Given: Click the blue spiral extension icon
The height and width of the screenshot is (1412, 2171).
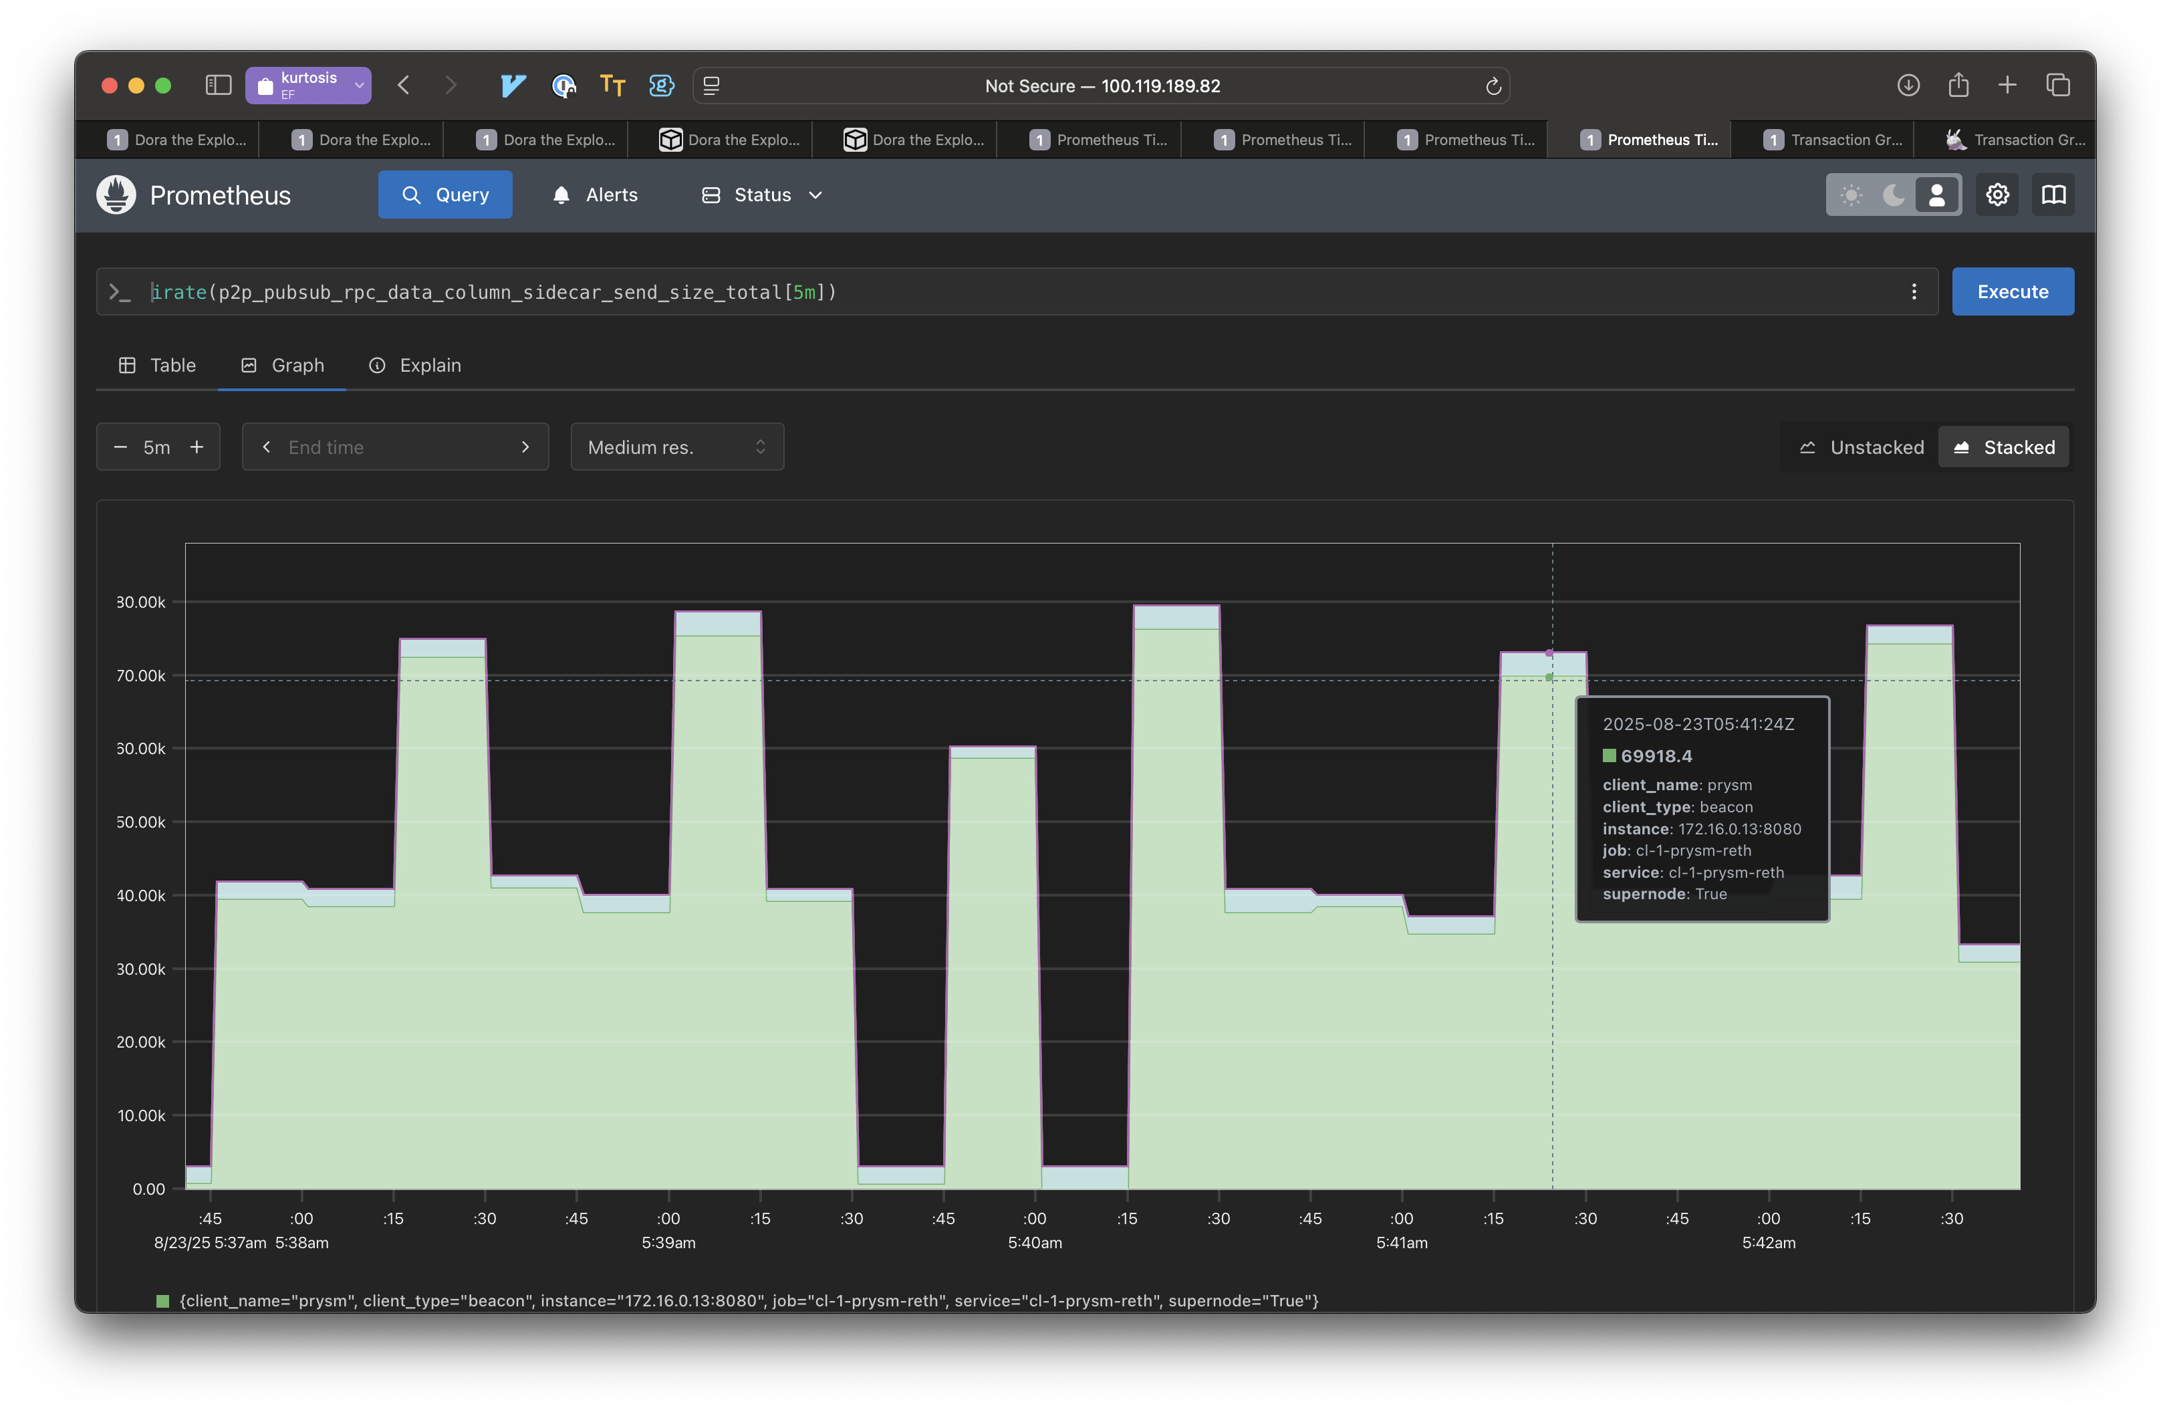Looking at the screenshot, I should (661, 85).
